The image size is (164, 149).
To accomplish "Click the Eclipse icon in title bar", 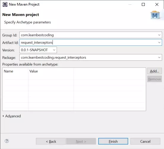I will [x=5, y=4].
